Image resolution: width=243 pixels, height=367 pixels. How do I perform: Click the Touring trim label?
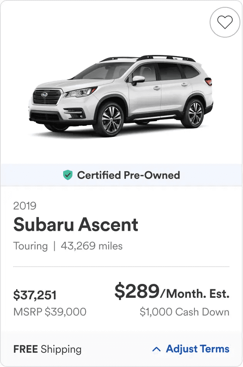point(30,246)
